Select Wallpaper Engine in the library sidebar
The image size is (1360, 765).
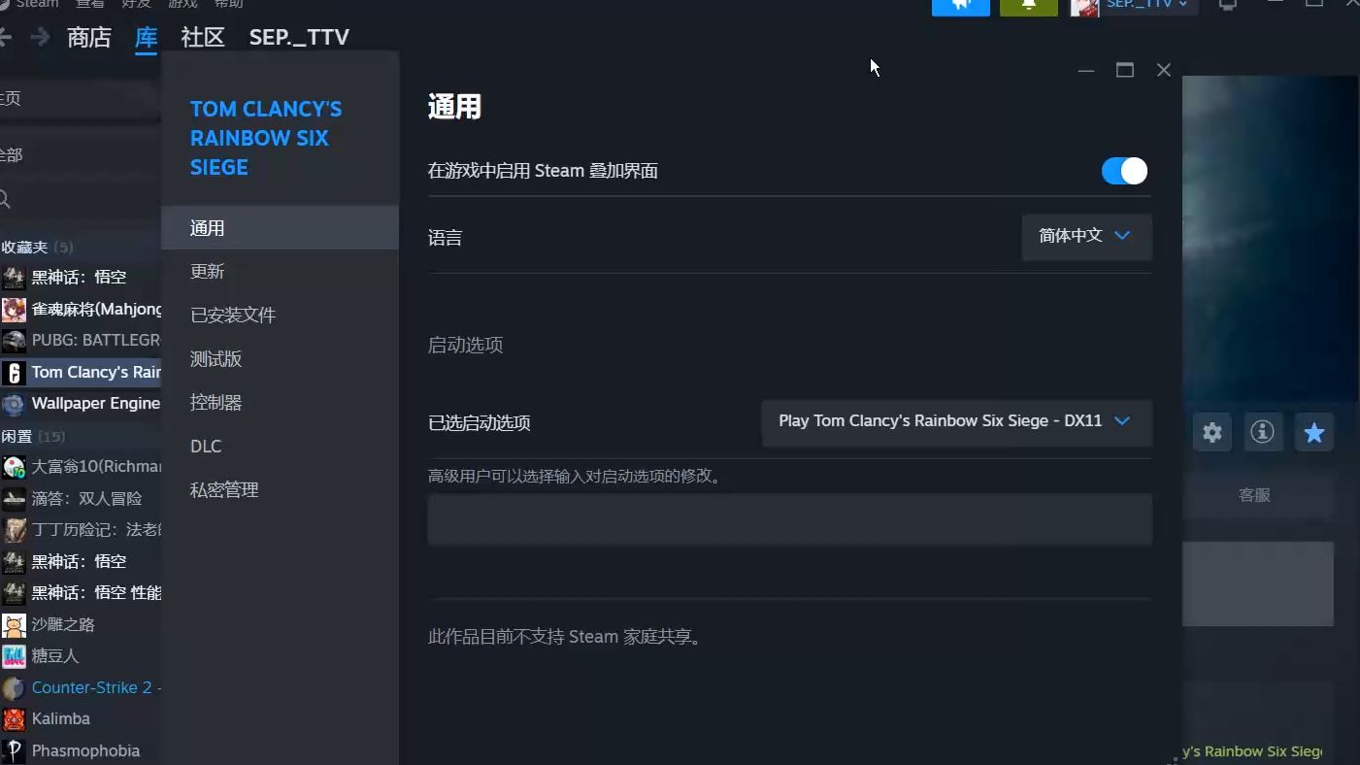click(x=93, y=403)
